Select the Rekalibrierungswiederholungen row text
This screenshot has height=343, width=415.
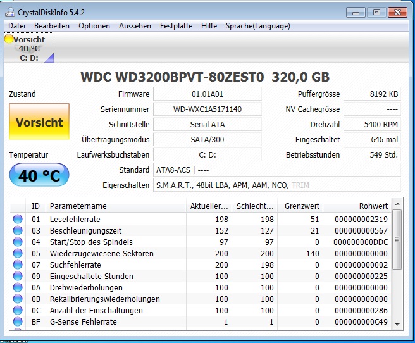(105, 299)
